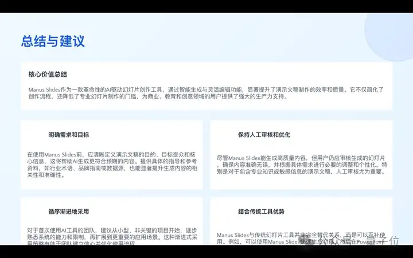Click the paragraph beginning 对于首次使用AI工具的团队
This screenshot has height=258, width=413.
pos(112,237)
